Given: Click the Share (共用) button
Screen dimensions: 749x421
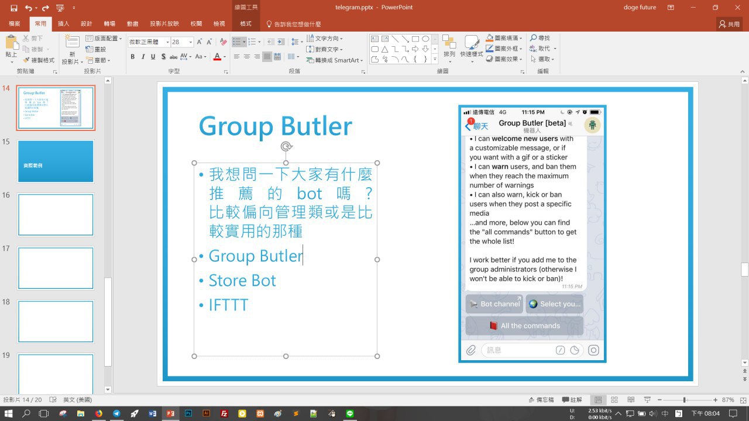Looking at the screenshot, I should tap(730, 24).
